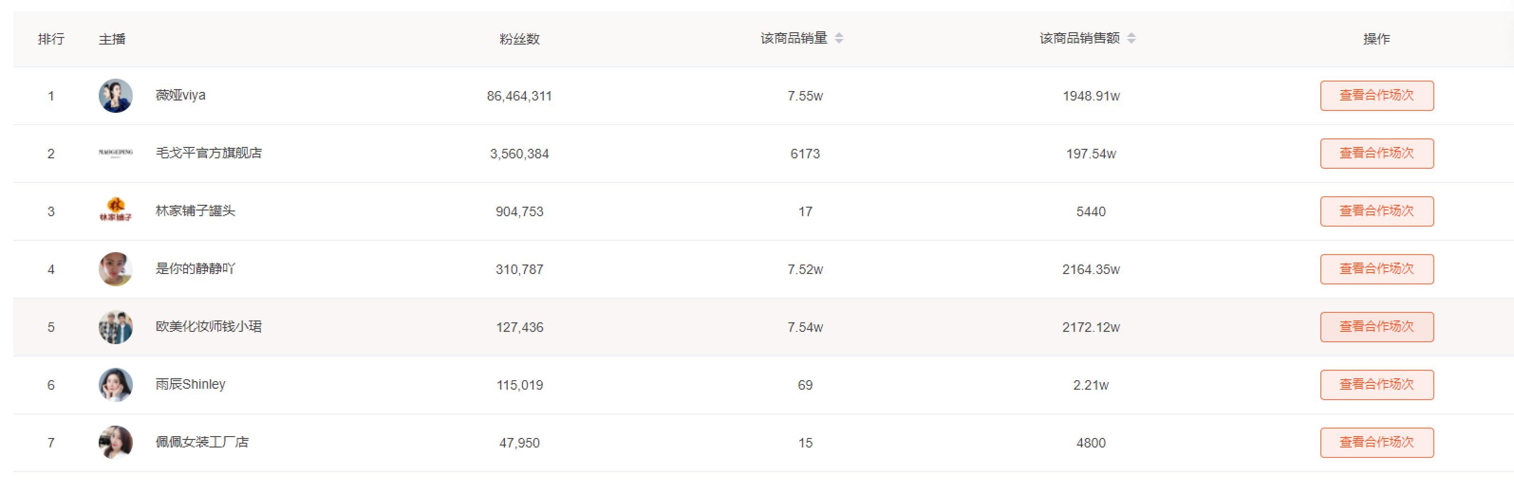Click the 粉丝数 column header

[519, 39]
